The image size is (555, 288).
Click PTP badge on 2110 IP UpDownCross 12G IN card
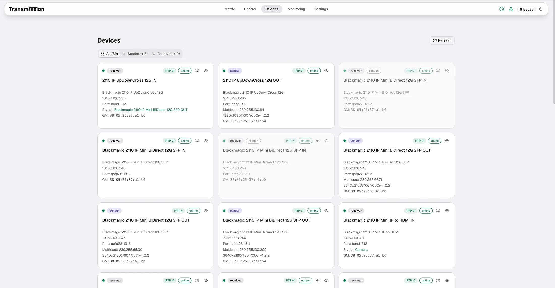pyautogui.click(x=170, y=71)
